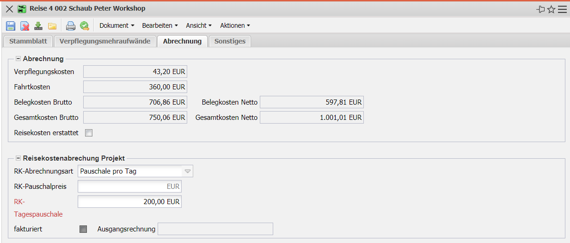Open the yellow folder icon in toolbar
The height and width of the screenshot is (243, 570).
[52, 26]
